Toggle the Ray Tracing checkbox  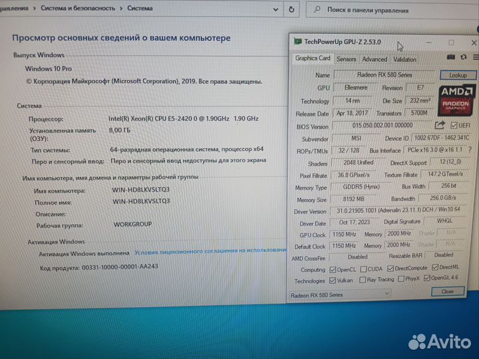click(363, 280)
